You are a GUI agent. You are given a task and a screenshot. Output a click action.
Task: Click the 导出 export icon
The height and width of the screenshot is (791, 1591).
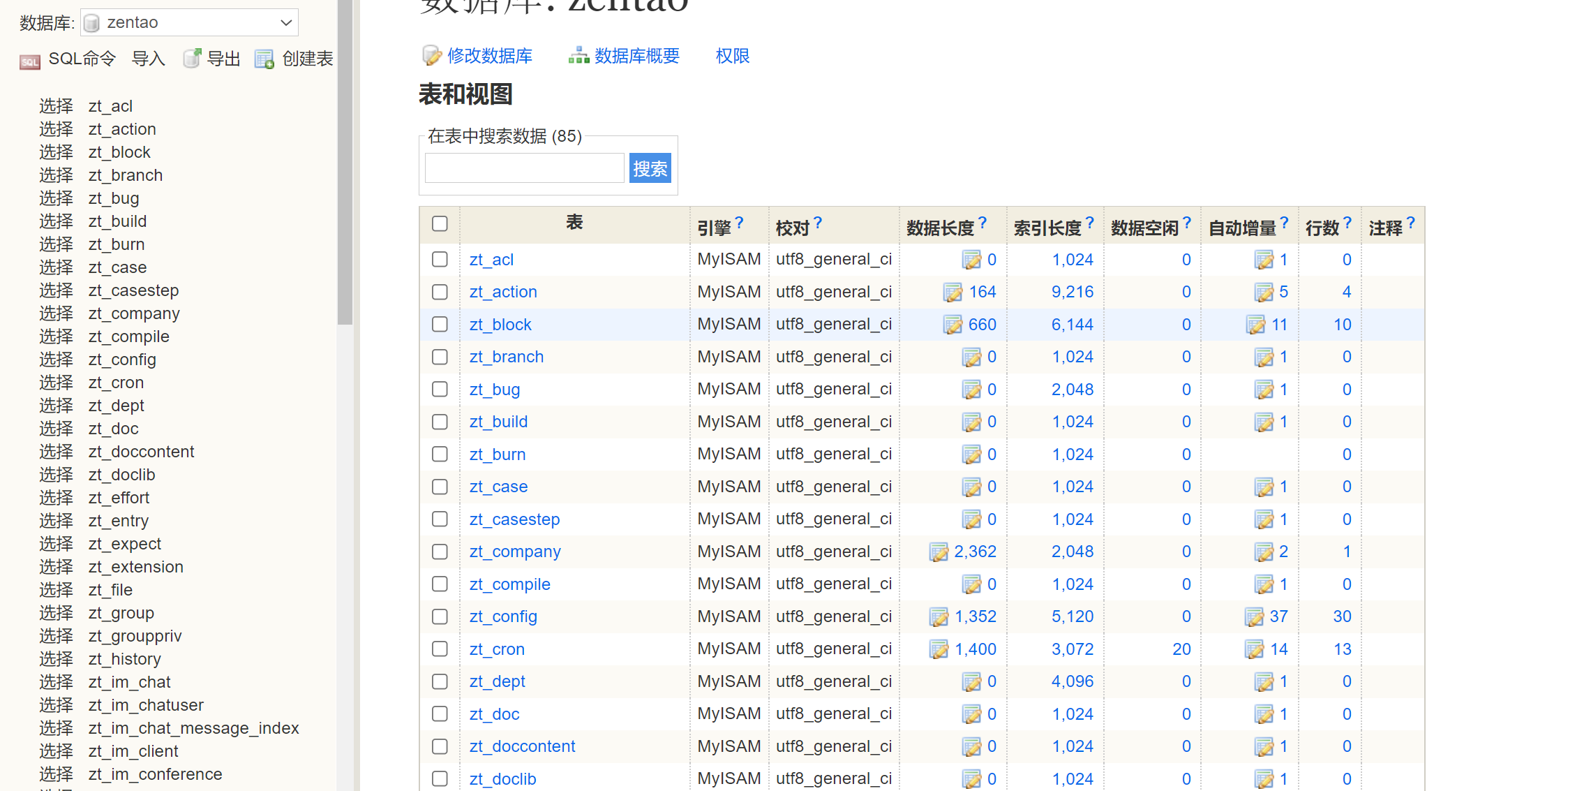pos(192,59)
